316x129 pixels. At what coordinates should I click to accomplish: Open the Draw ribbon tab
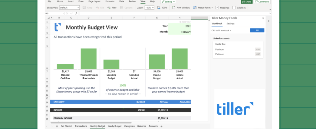coord(81,1)
